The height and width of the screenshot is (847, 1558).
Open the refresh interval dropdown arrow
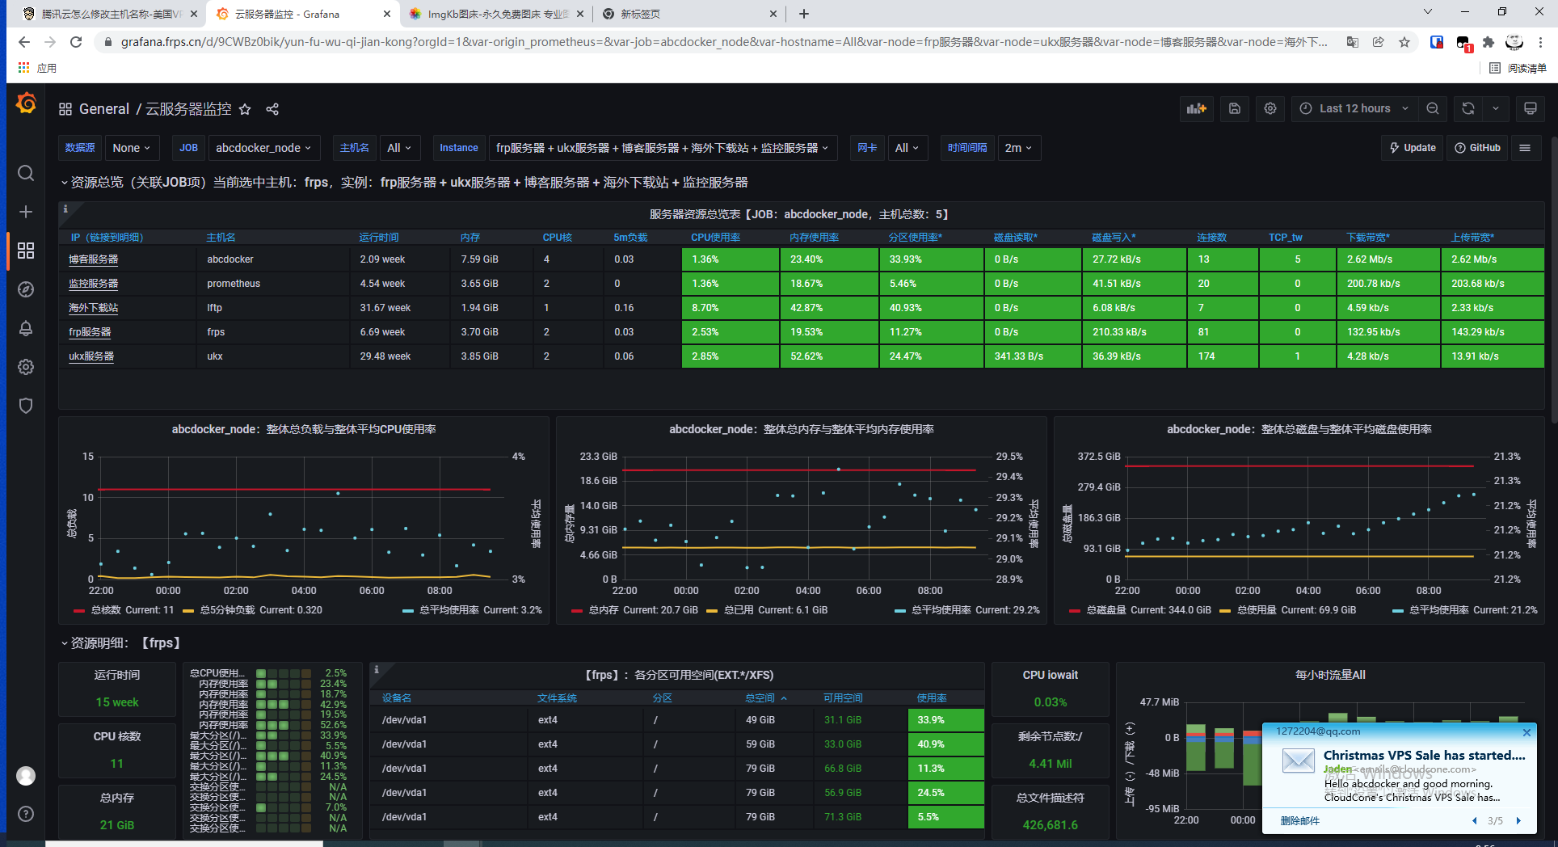point(1496,108)
